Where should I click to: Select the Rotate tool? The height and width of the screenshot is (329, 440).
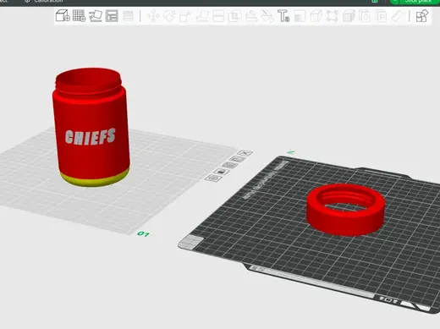tap(169, 16)
